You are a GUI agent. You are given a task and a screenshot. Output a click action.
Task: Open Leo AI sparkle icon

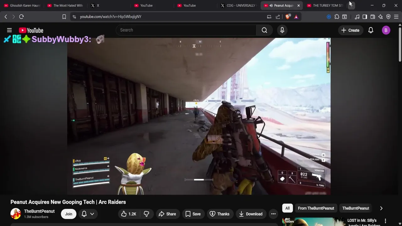(x=380, y=17)
